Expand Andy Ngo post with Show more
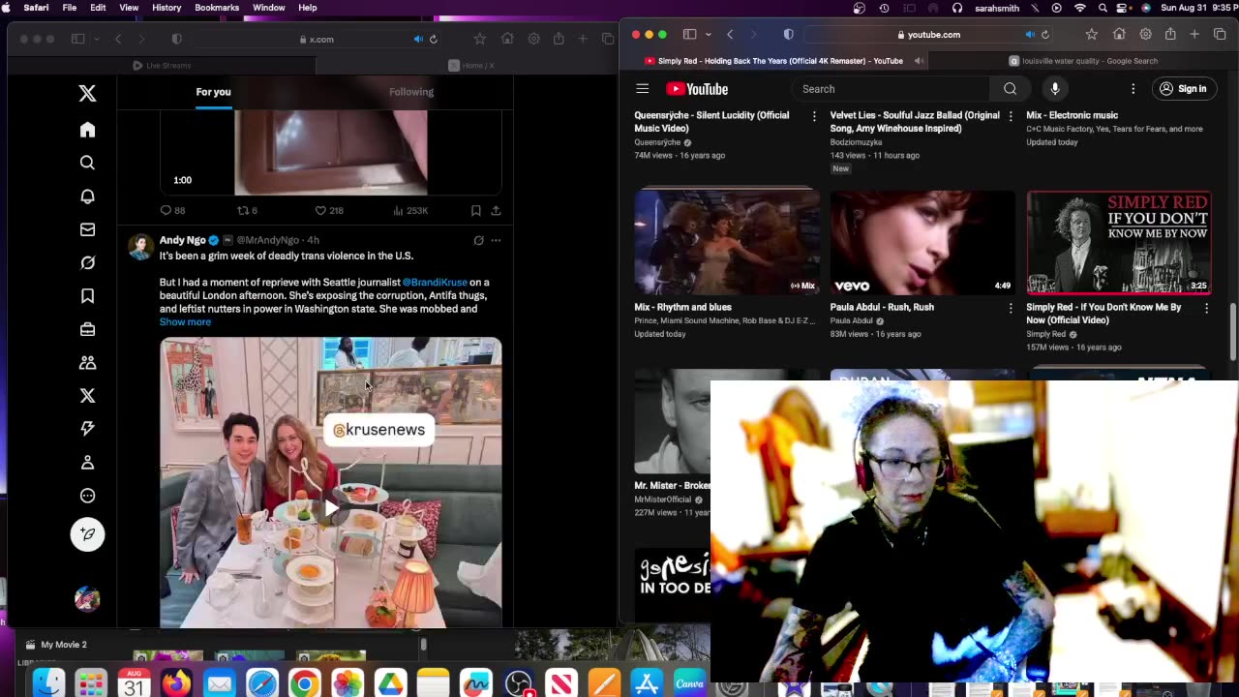This screenshot has height=697, width=1239. click(185, 321)
